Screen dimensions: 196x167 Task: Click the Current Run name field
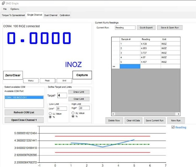125,27
